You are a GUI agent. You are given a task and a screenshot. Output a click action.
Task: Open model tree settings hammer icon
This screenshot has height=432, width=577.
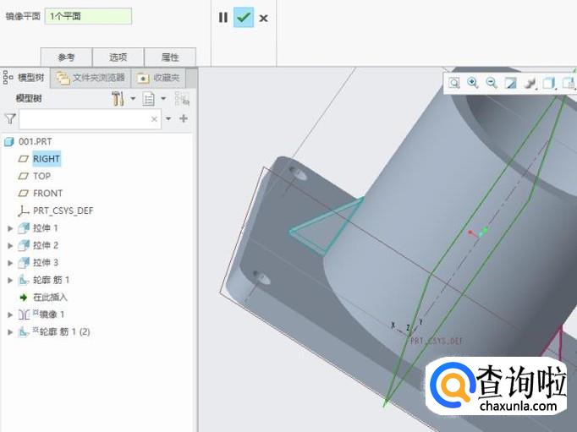tap(118, 99)
